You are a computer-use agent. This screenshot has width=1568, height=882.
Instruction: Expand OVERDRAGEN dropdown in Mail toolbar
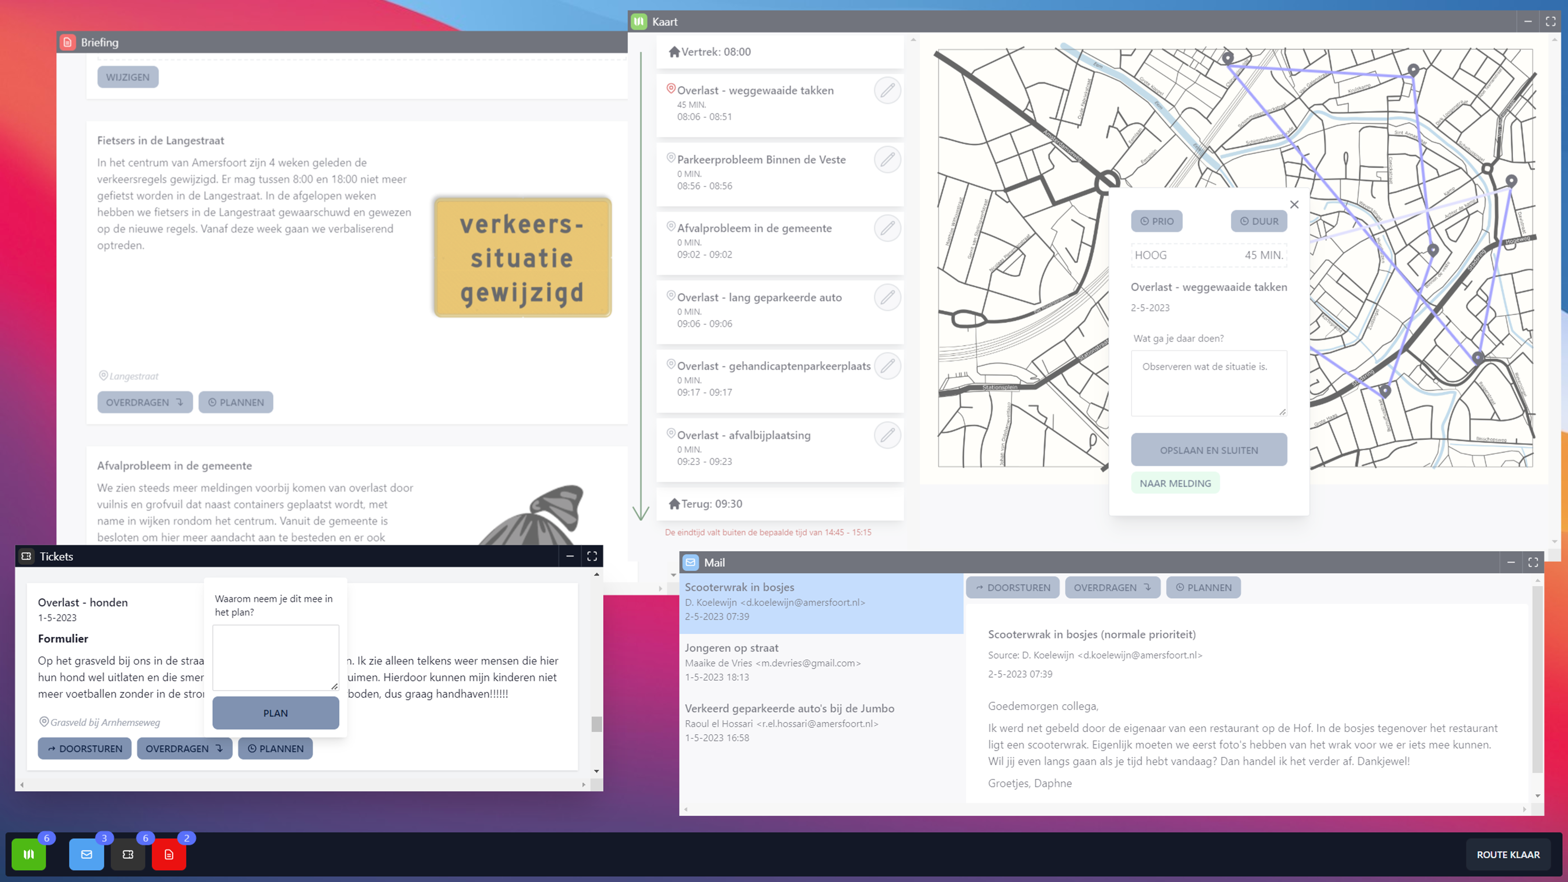[x=1112, y=587]
